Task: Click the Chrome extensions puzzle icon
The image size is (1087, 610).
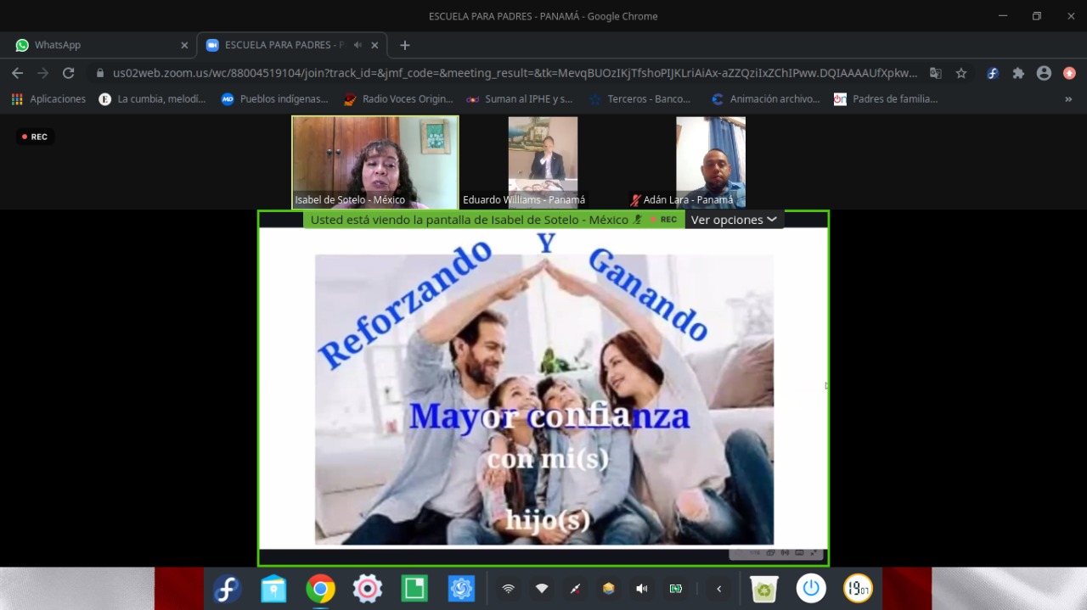Action: pos(1018,73)
